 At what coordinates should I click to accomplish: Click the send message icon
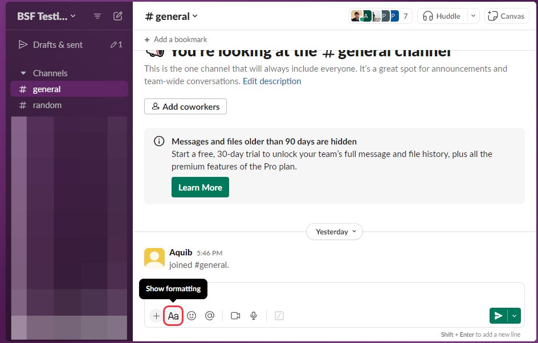(x=498, y=315)
